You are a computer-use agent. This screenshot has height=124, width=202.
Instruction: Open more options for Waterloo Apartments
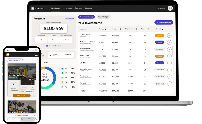click(169, 42)
